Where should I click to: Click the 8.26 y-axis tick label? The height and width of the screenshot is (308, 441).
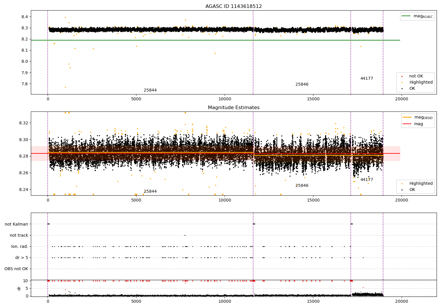point(24,173)
